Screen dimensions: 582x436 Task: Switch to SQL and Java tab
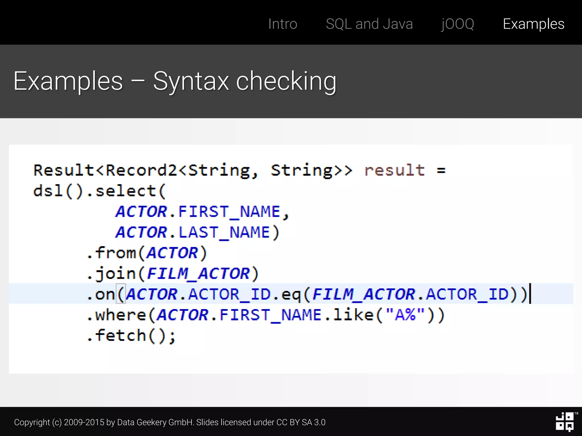369,24
